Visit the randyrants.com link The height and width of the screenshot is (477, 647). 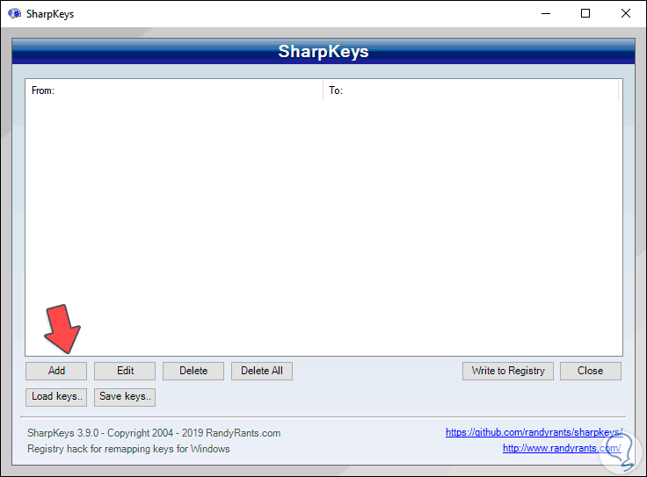click(562, 448)
